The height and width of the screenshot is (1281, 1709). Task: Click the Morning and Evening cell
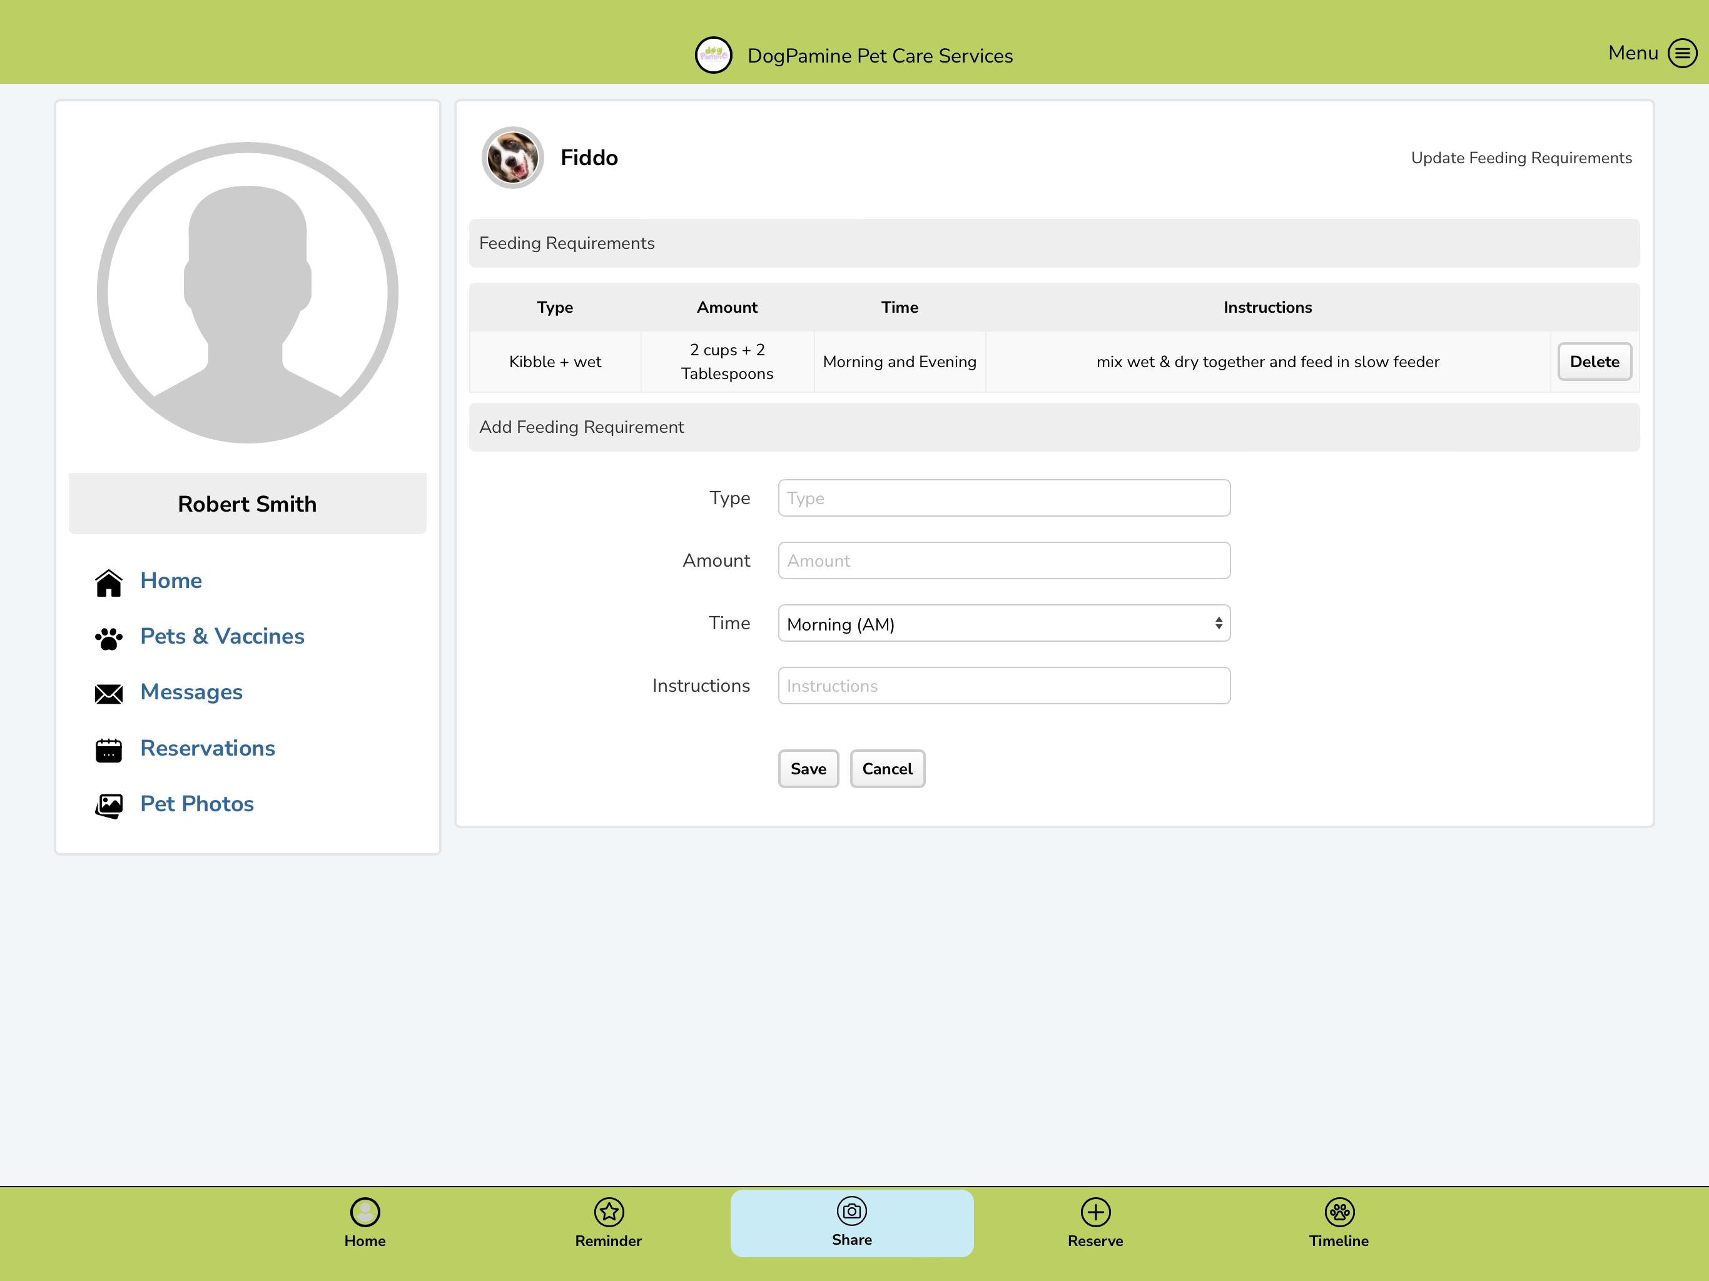(900, 362)
